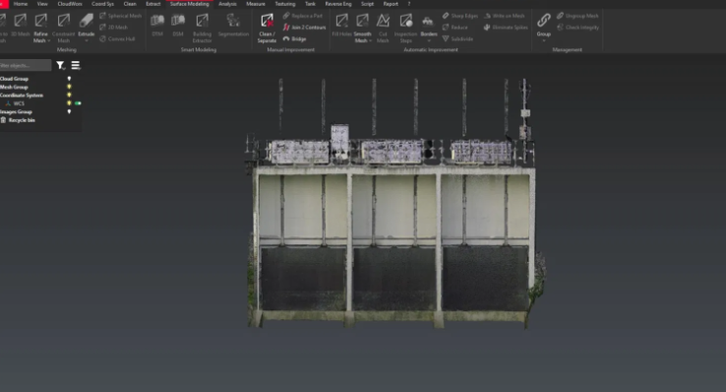Screen dimensions: 726x392
Task: Select the Fill Holes tool
Action: [x=341, y=26]
